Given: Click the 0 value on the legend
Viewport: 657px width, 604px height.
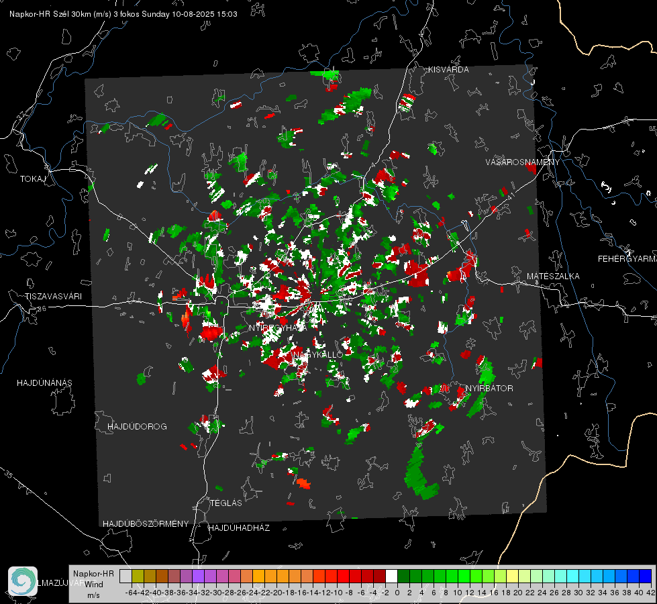Looking at the screenshot, I should tap(397, 593).
